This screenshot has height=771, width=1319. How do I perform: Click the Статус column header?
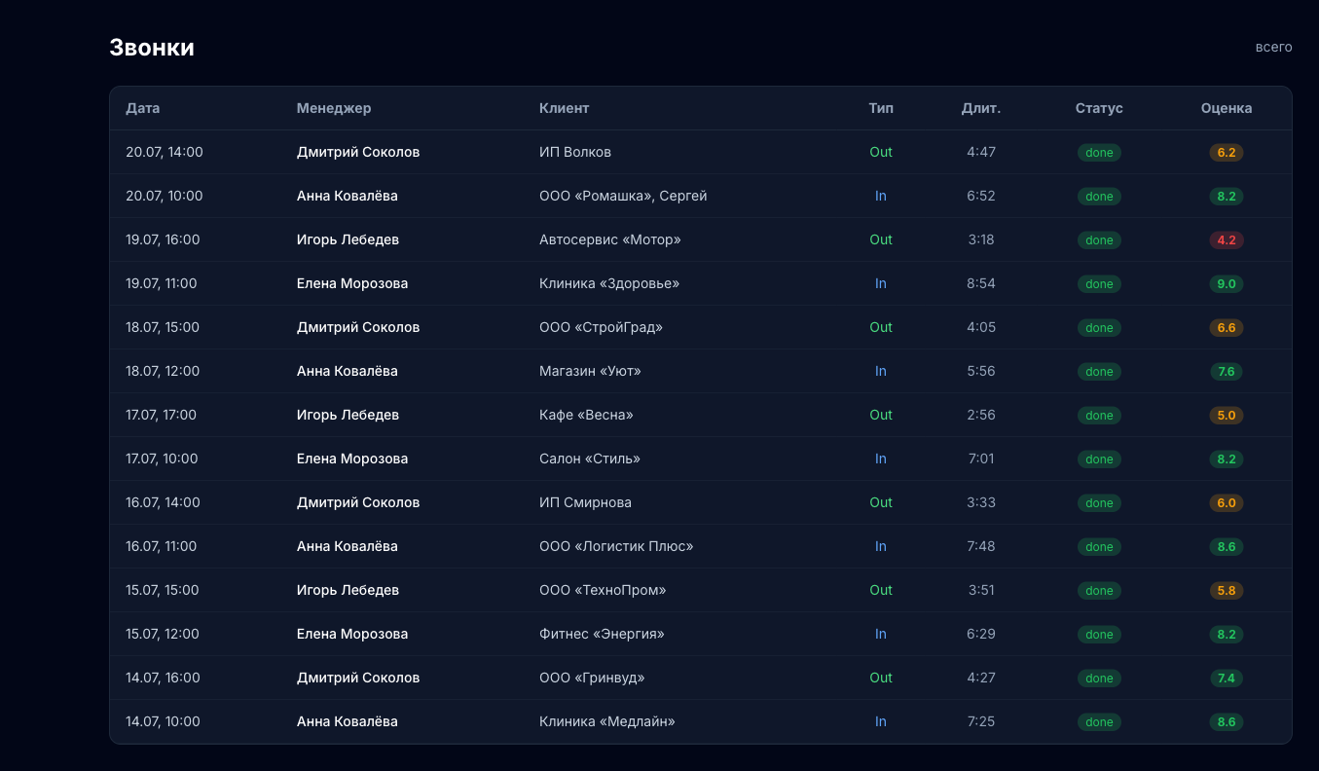pos(1099,108)
